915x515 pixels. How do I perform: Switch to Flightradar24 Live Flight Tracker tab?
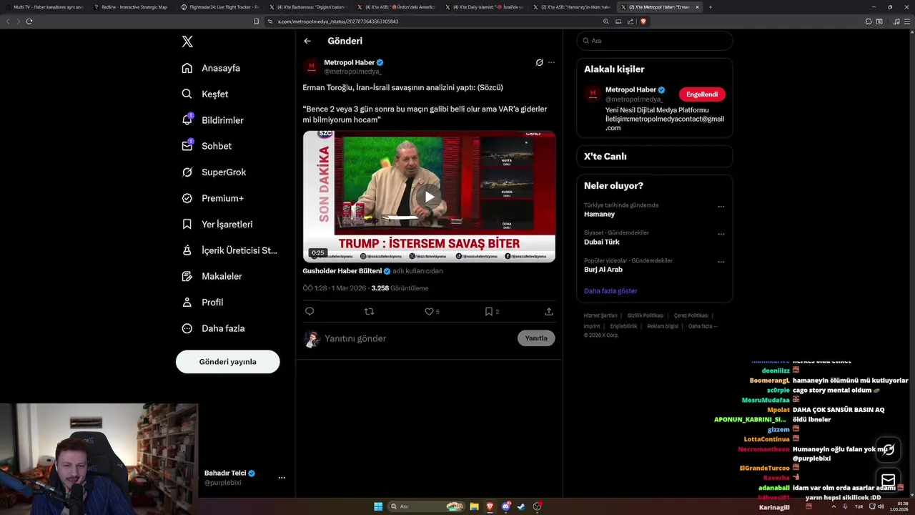click(x=218, y=7)
